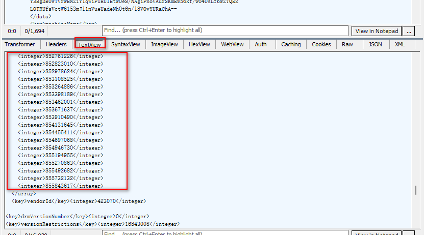Click the integer 852978624 line
424x235 pixels.
61,71
